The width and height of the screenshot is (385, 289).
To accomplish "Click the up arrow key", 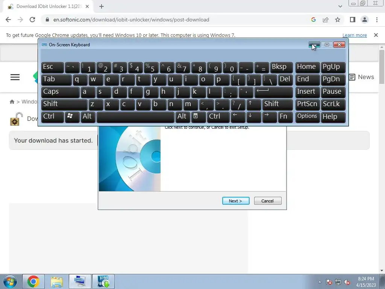I will (x=254, y=105).
